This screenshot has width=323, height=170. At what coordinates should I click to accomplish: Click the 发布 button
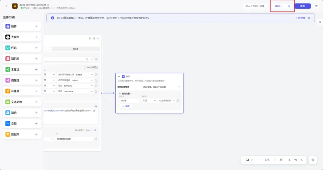(303, 6)
